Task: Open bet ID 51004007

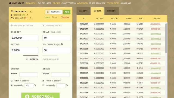Action: 84,34
